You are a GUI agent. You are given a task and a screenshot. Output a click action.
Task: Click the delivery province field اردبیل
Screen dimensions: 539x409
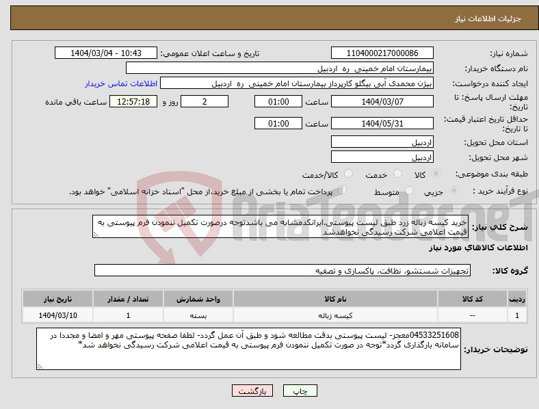point(382,142)
